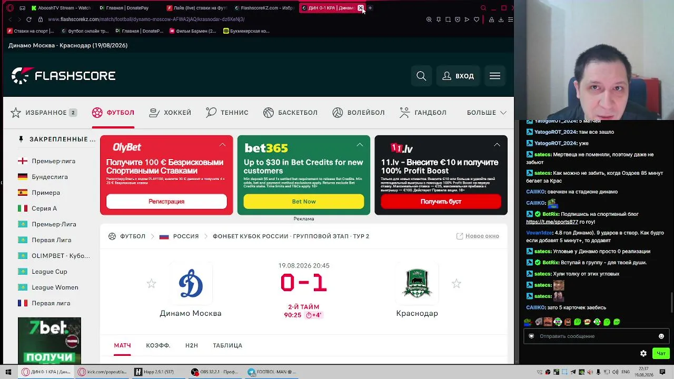
Task: Switch to Лайв ставки browser tab
Action: point(197,8)
